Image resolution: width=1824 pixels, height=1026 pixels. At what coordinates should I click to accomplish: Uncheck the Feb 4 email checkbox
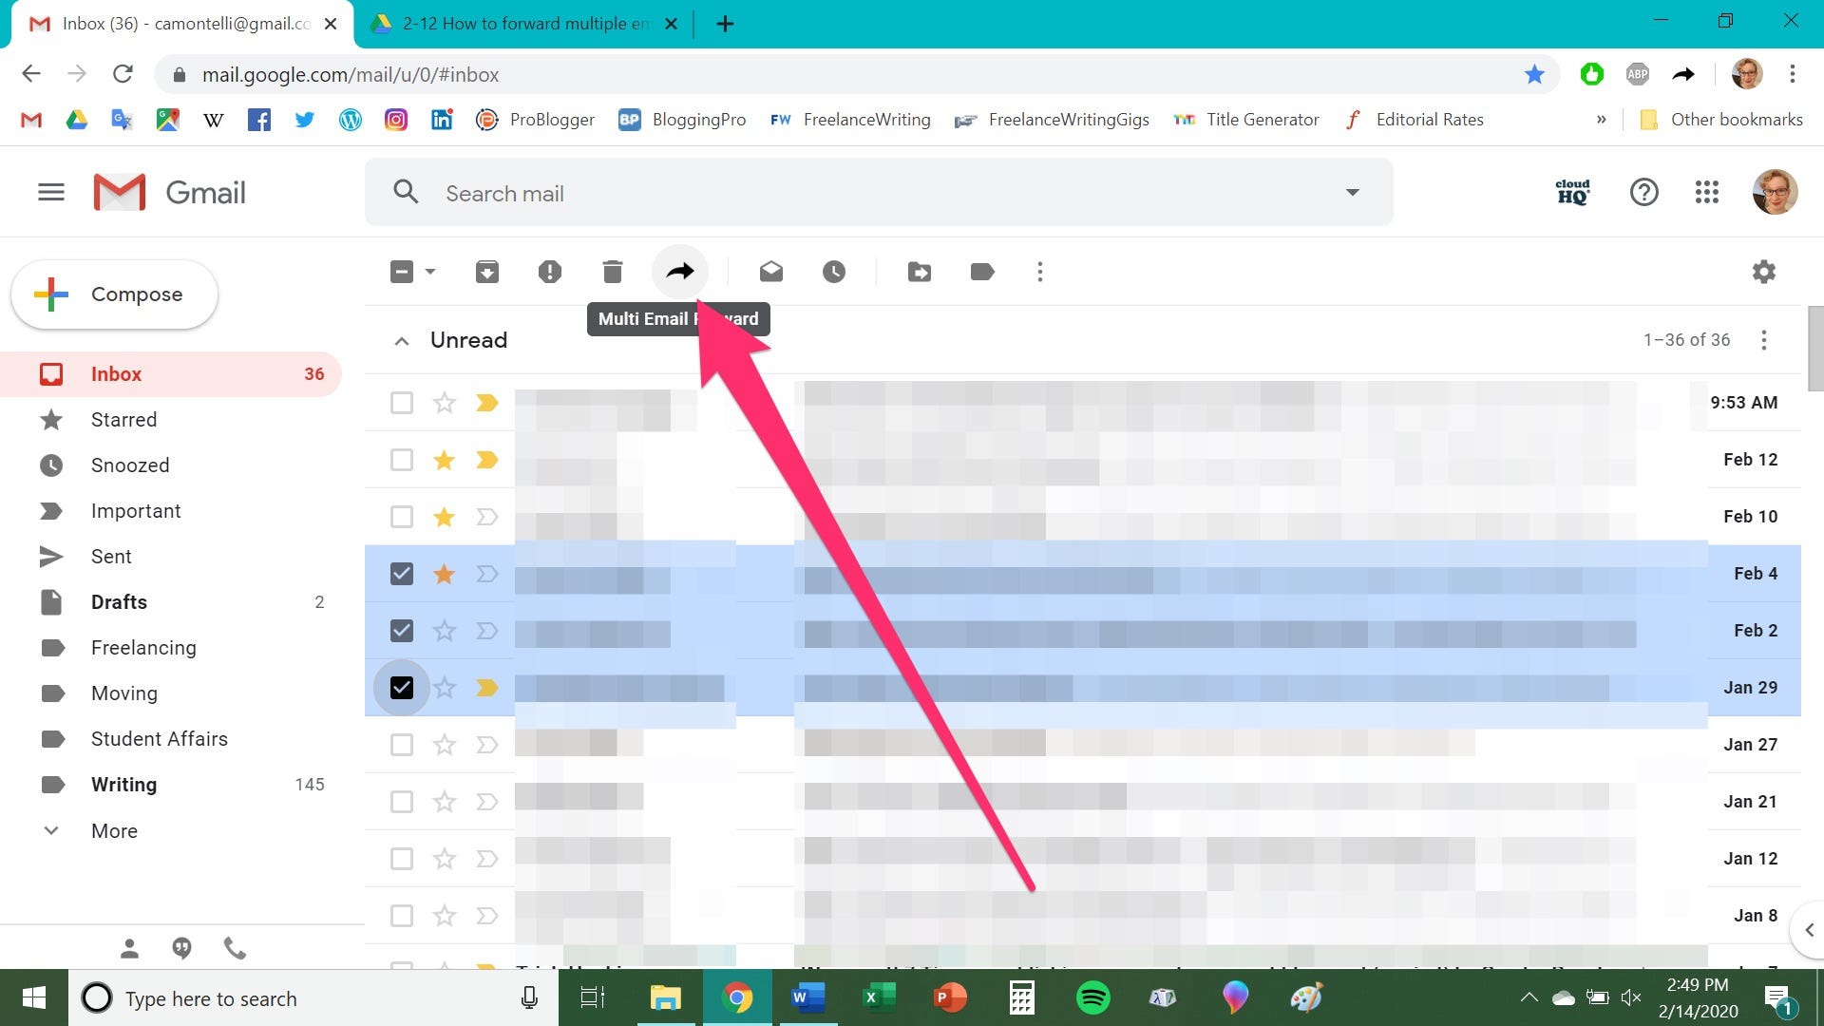click(402, 574)
